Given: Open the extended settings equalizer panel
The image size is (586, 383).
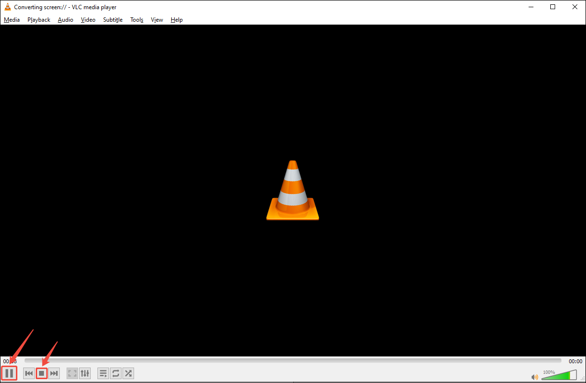Looking at the screenshot, I should pyautogui.click(x=85, y=373).
